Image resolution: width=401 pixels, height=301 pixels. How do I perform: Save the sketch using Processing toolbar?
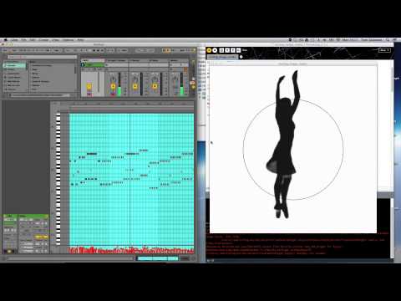tap(233, 50)
